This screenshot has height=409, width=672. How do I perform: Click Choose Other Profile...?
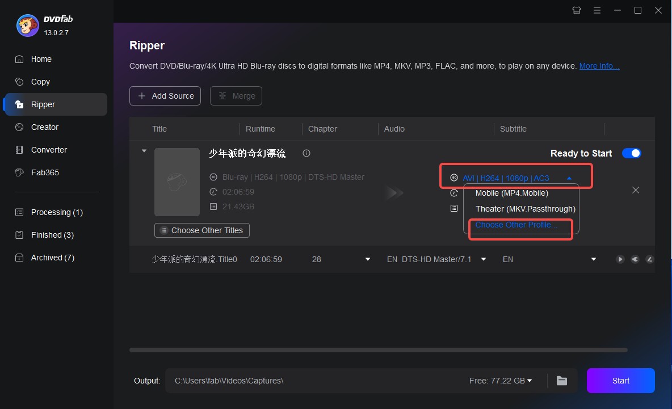(516, 225)
